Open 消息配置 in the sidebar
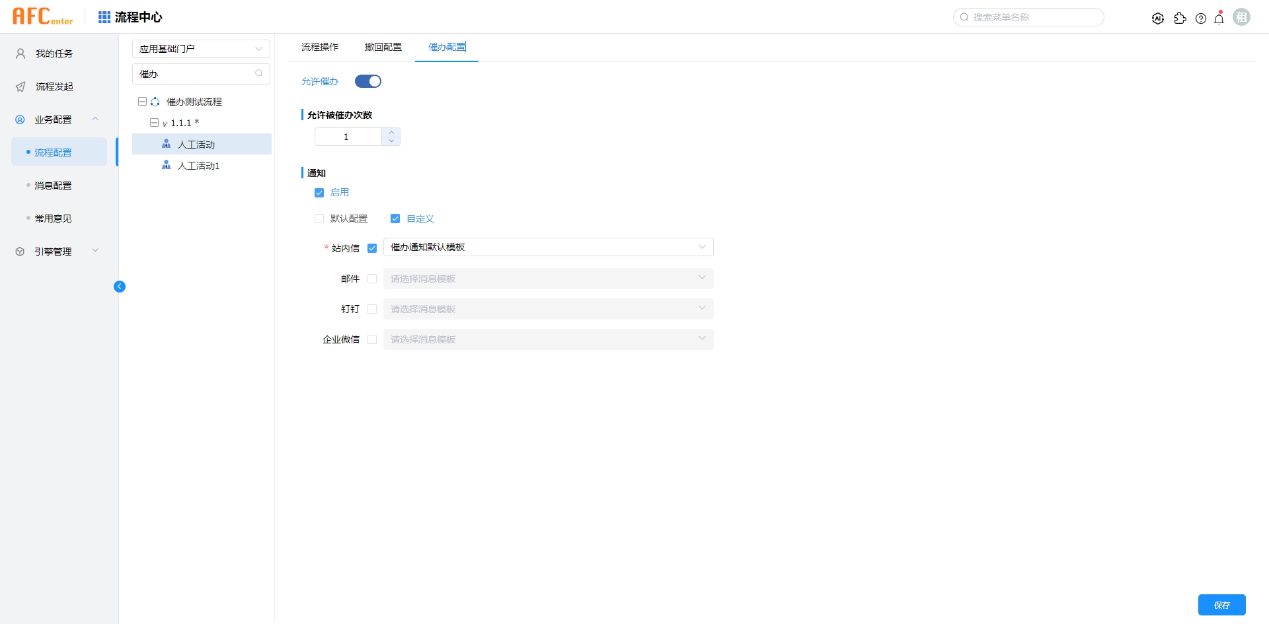Screen dimensions: 1269x624 tap(53, 186)
